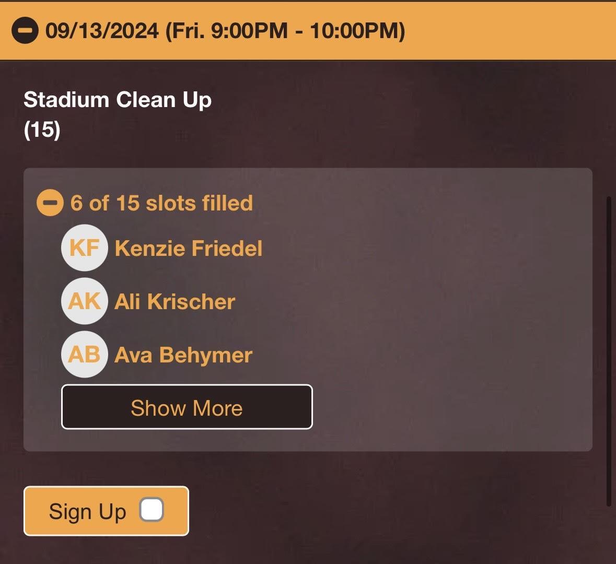The image size is (616, 564).
Task: Click blank area of the orange header bar
Action: pos(512,30)
